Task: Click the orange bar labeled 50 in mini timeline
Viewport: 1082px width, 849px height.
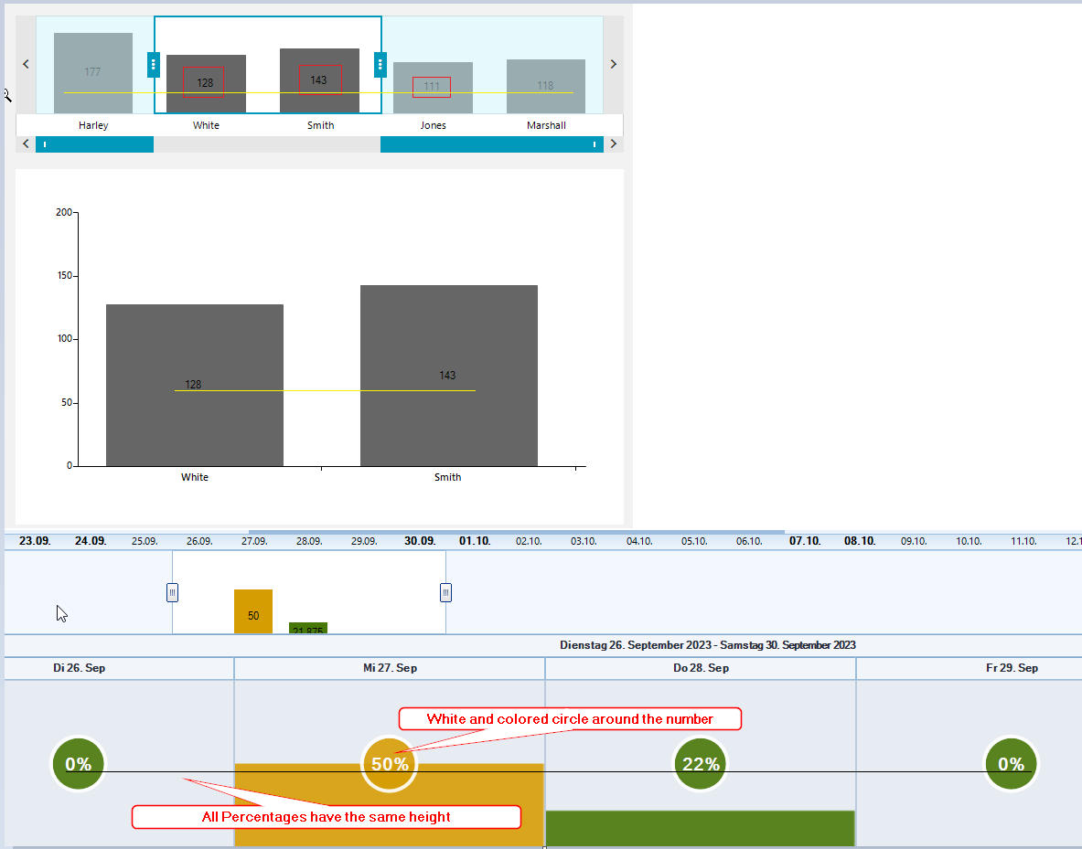Action: (x=253, y=611)
